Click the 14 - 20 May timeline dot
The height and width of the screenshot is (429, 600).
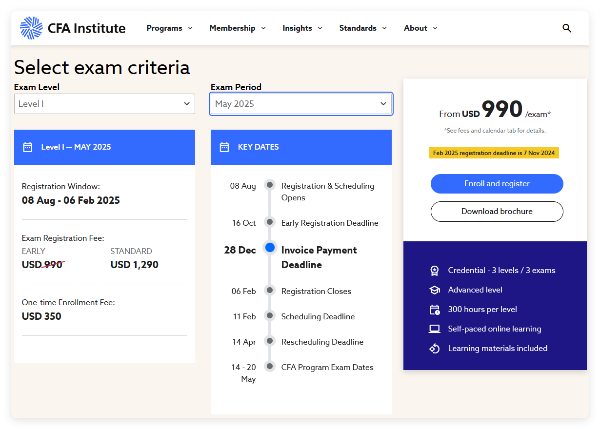pos(270,366)
